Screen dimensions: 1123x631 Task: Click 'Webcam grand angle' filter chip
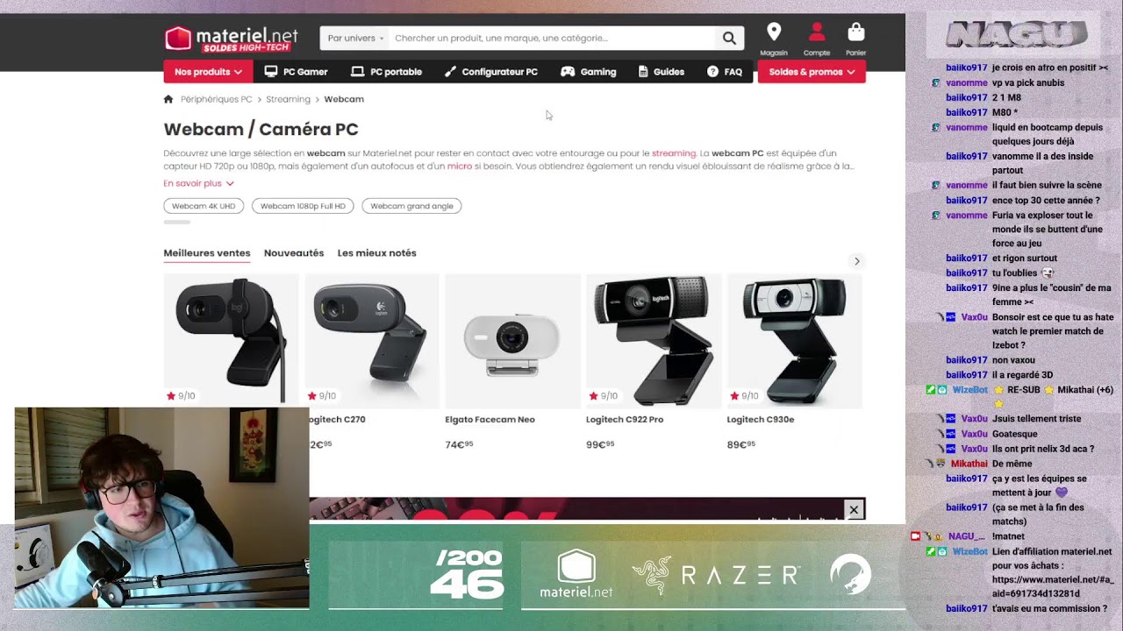click(411, 206)
